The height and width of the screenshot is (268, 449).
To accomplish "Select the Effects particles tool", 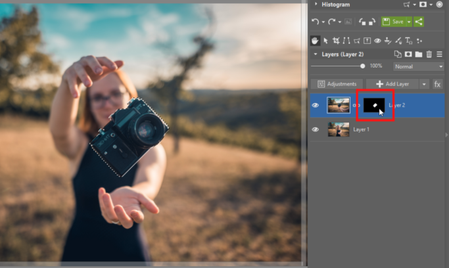I will coord(419,41).
